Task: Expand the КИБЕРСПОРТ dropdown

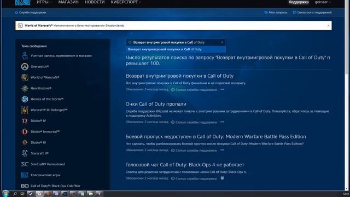Action: point(126,2)
